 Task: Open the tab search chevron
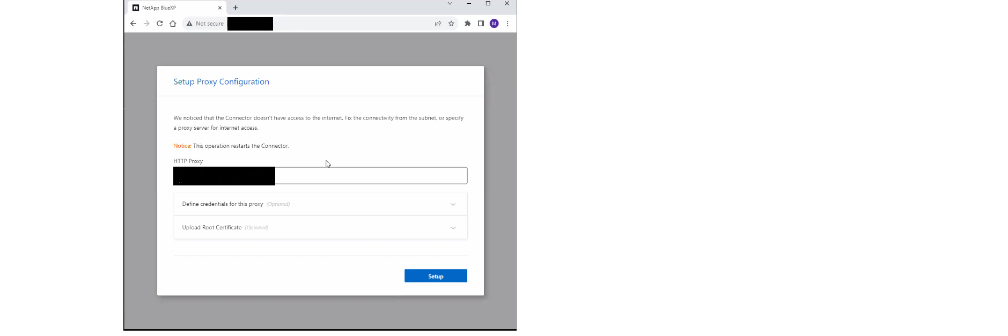(x=450, y=4)
